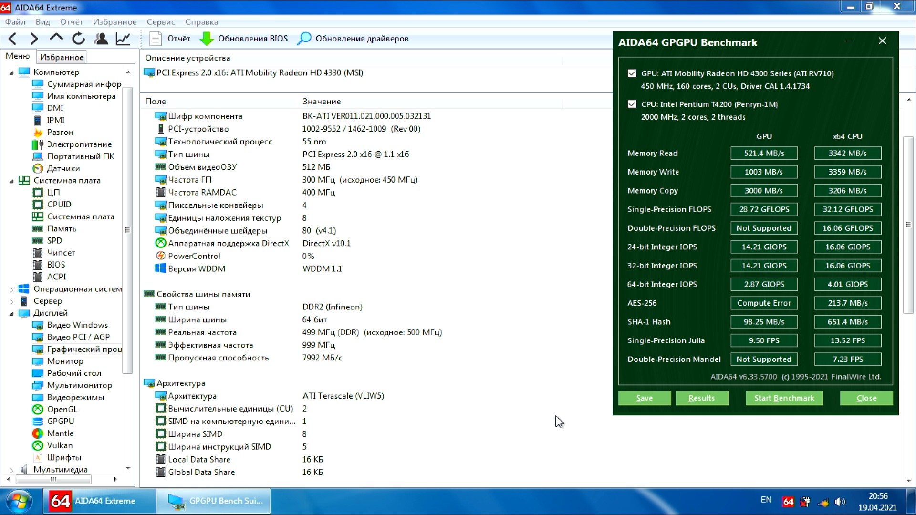Open the Сервис menu
The height and width of the screenshot is (515, 916).
click(160, 22)
